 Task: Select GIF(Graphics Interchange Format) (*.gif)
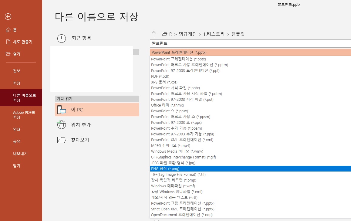click(251, 157)
